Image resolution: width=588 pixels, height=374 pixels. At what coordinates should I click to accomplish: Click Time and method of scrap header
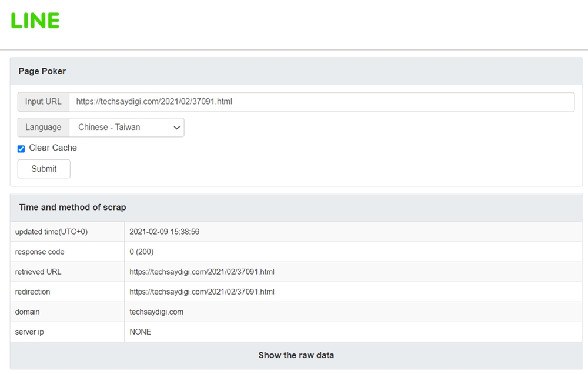(72, 208)
